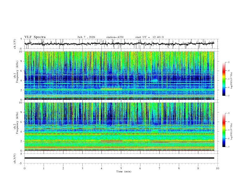Screen dimensions: 245x189
Task: Click the "station=ATH" header label
Action: click(x=115, y=37)
